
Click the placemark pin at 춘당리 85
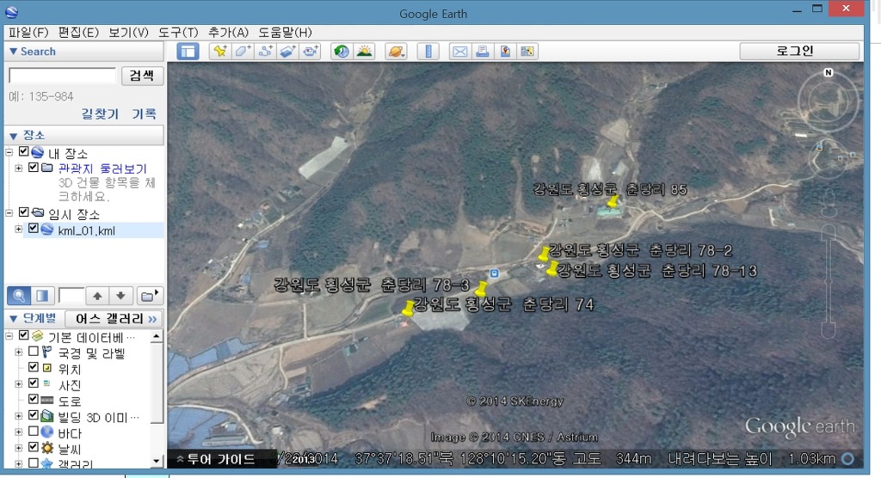point(613,201)
